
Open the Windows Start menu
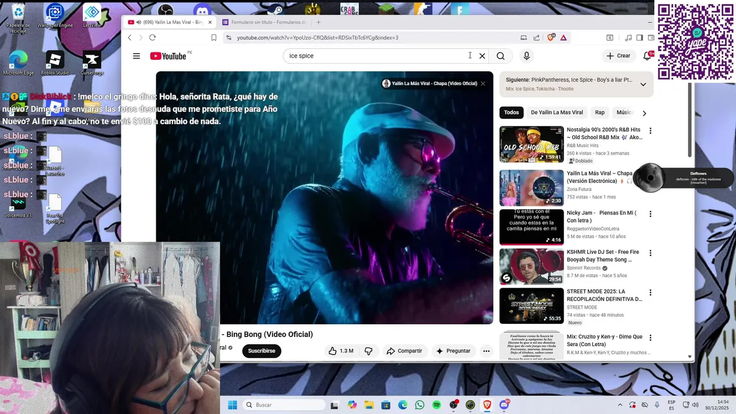[232, 405]
